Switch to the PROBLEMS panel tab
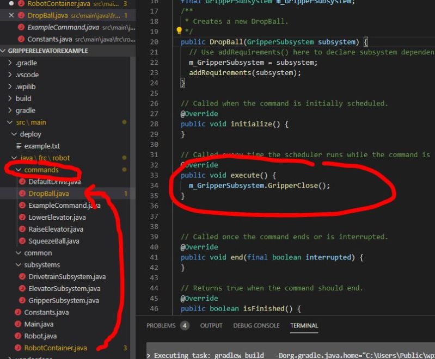 [x=161, y=325]
